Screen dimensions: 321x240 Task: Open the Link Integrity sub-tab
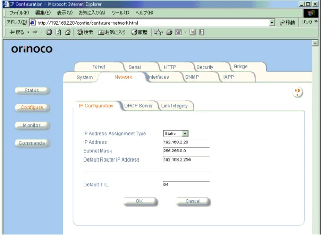(x=174, y=106)
